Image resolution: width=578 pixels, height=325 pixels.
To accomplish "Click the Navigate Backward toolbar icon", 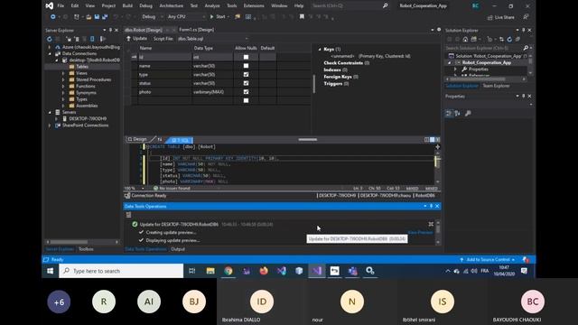I will [x=53, y=17].
